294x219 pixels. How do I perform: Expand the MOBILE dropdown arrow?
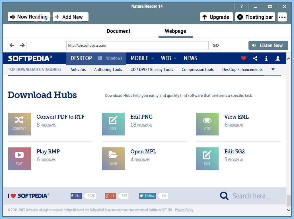point(153,58)
